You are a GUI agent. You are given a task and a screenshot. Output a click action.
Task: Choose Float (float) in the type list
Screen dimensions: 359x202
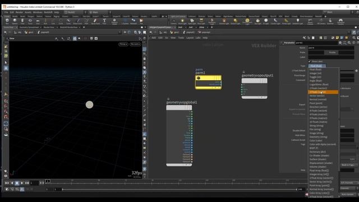pos(323,70)
